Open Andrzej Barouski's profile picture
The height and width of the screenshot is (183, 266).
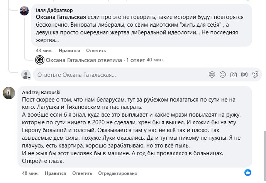tap(9, 93)
